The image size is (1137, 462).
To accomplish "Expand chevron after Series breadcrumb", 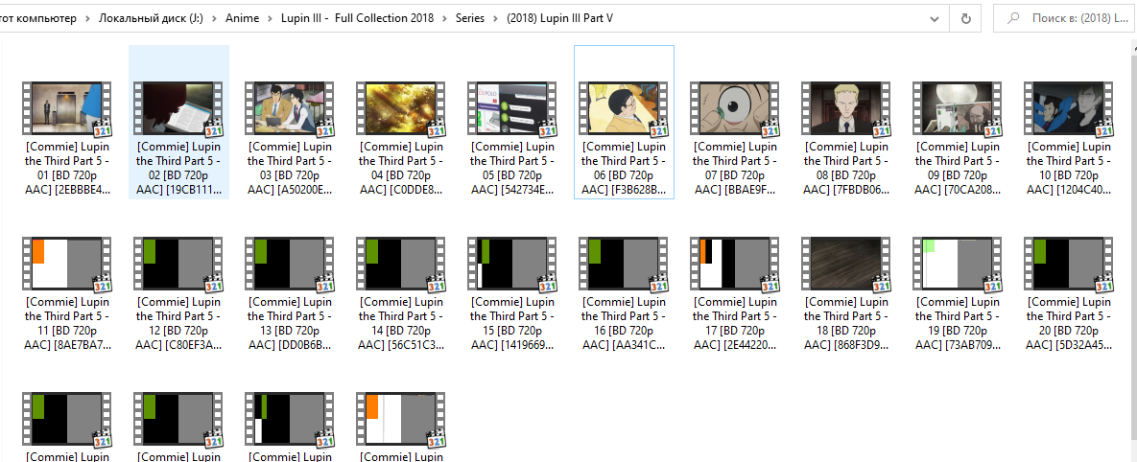I will (x=496, y=19).
